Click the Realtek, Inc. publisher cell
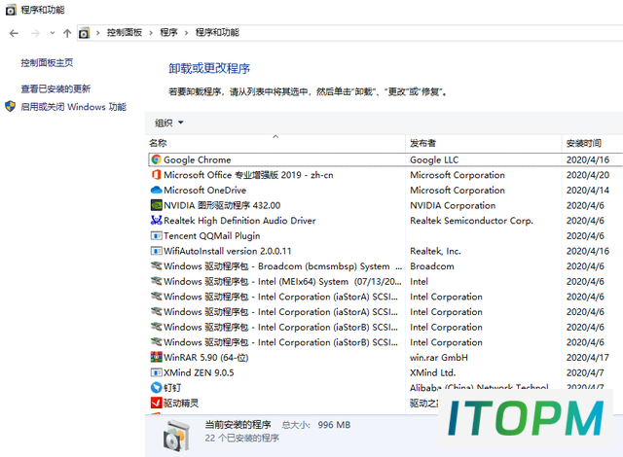The image size is (623, 457). 435,251
